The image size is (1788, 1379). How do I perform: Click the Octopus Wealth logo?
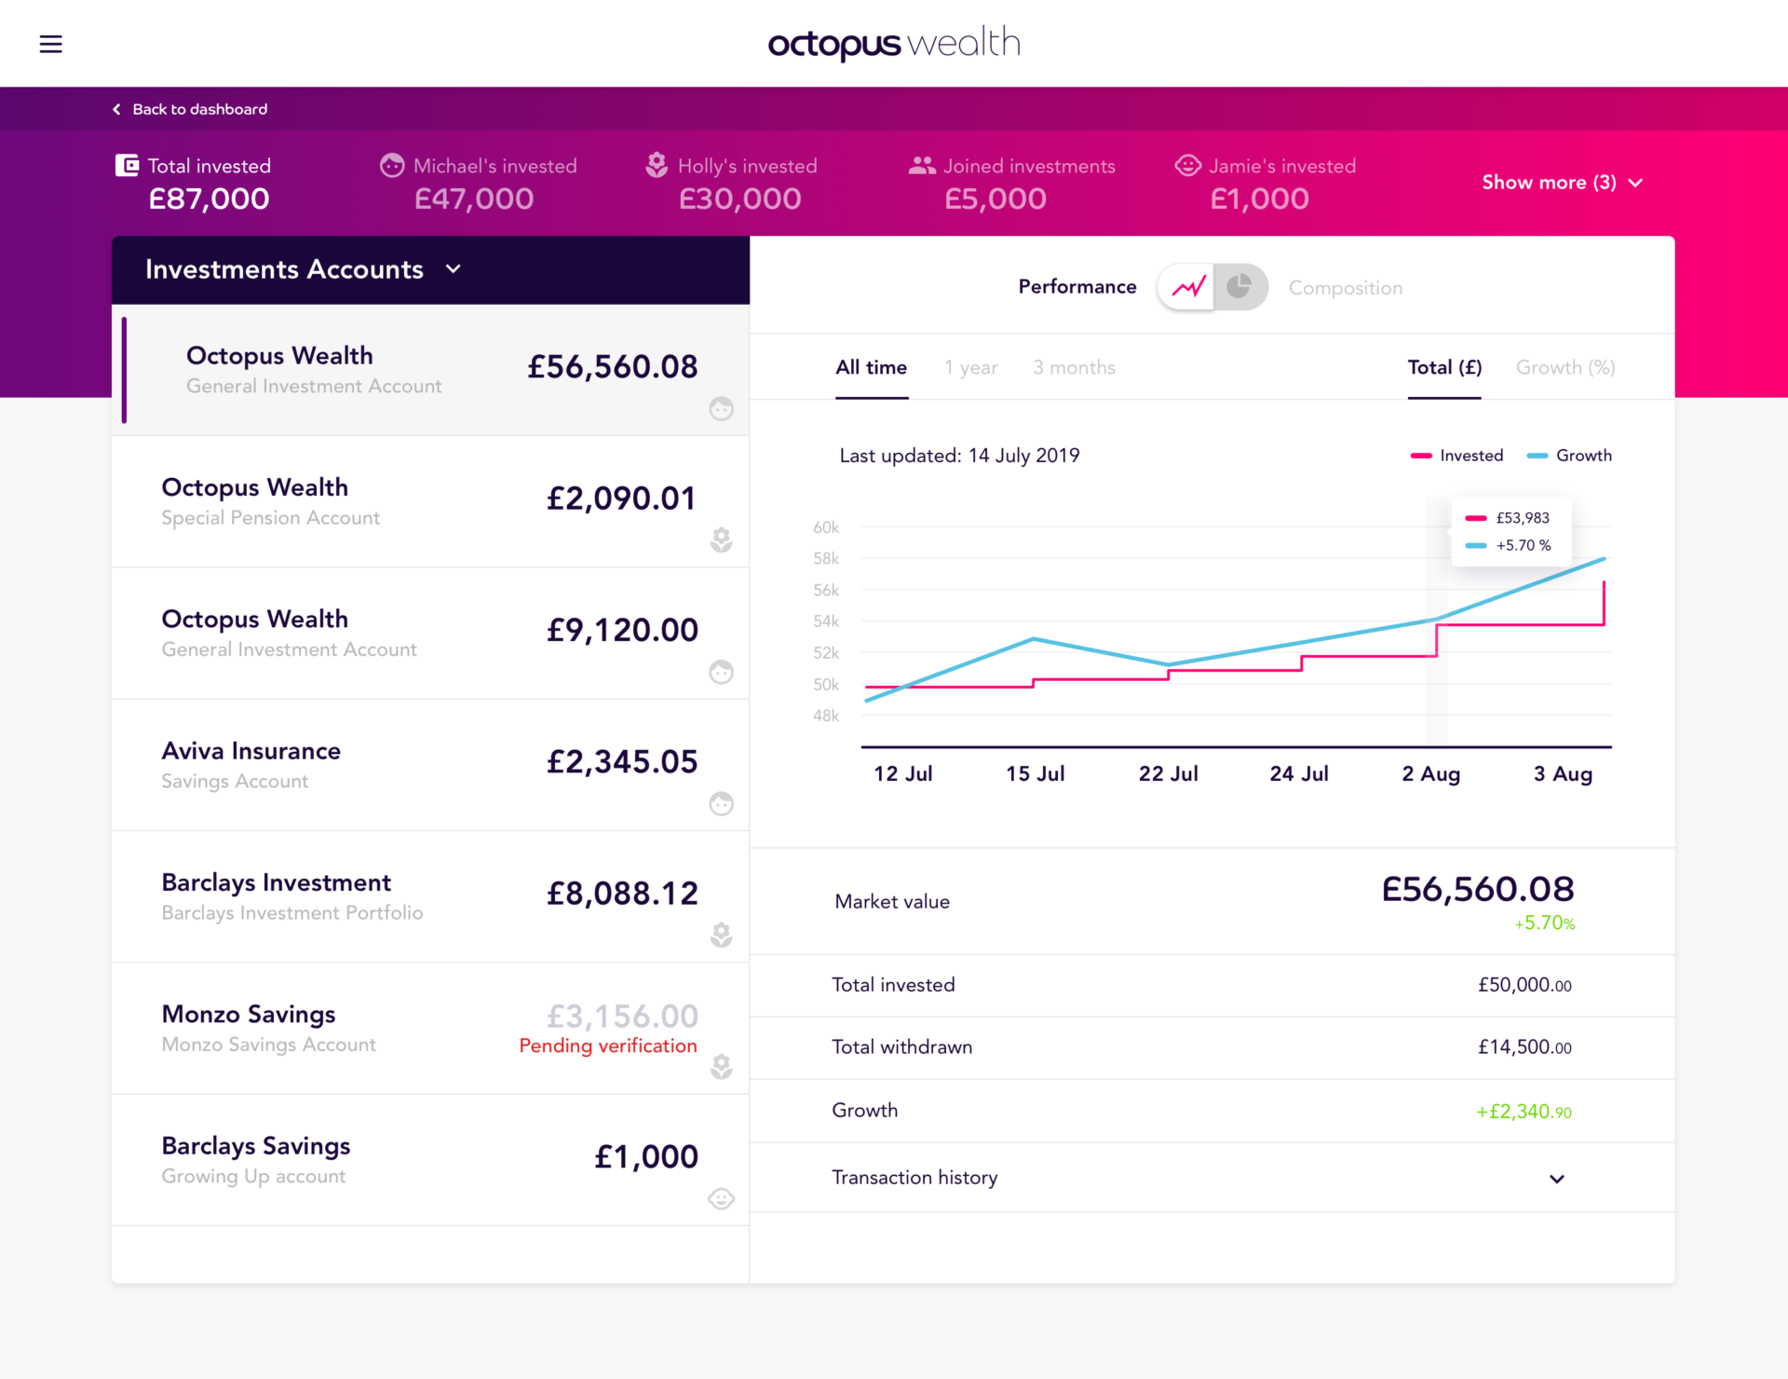coord(894,43)
